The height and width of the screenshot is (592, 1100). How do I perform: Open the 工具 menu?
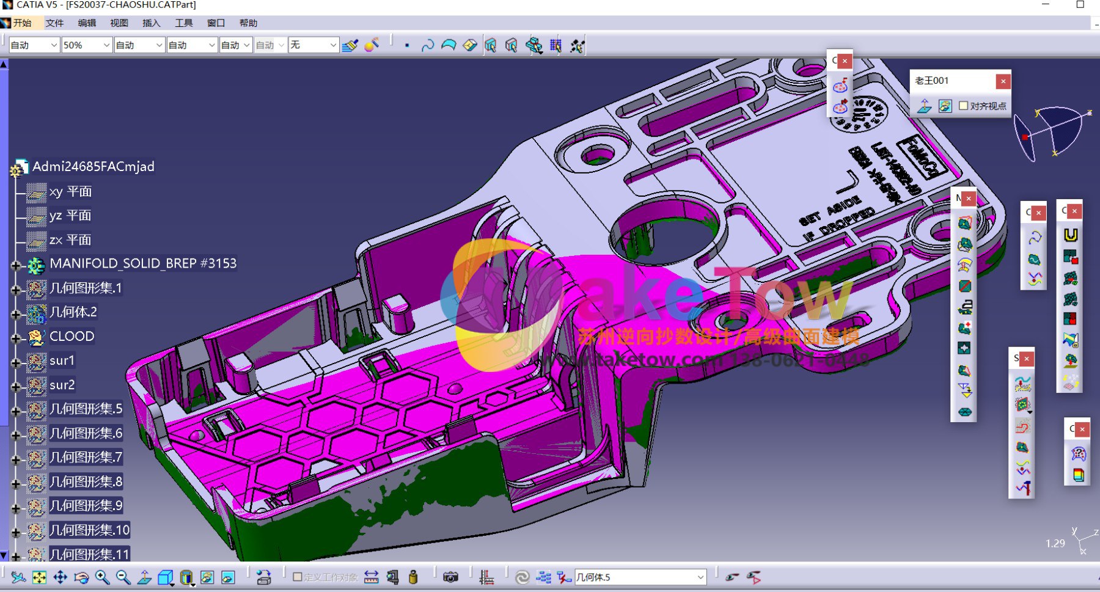(183, 23)
